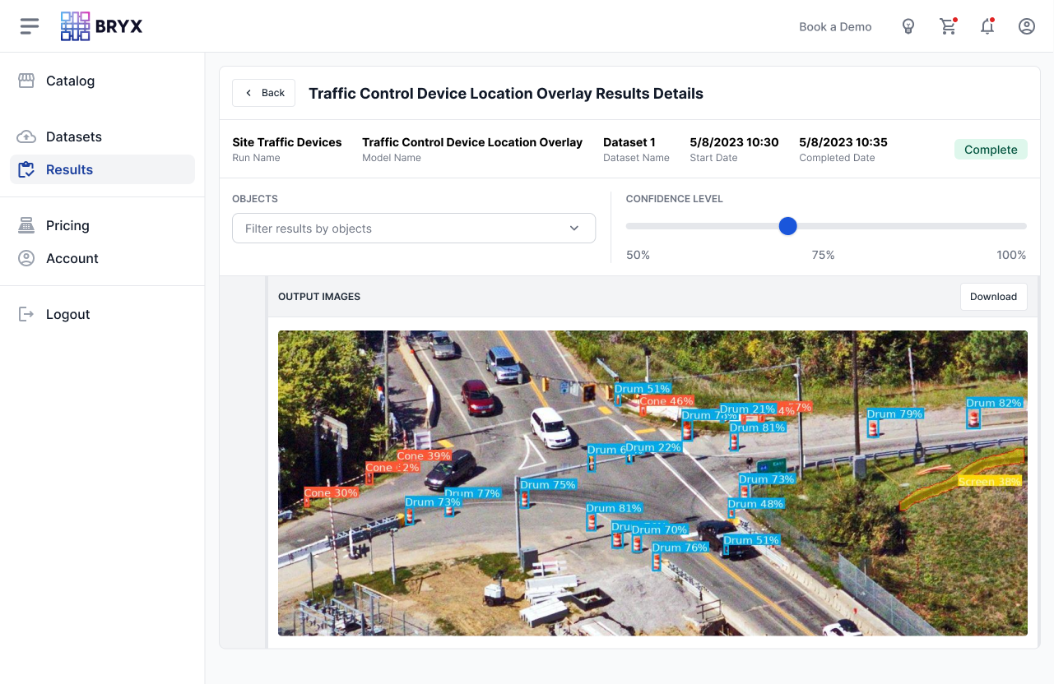Click the lightbulb tips icon
Image resolution: width=1054 pixels, height=684 pixels.
(908, 26)
